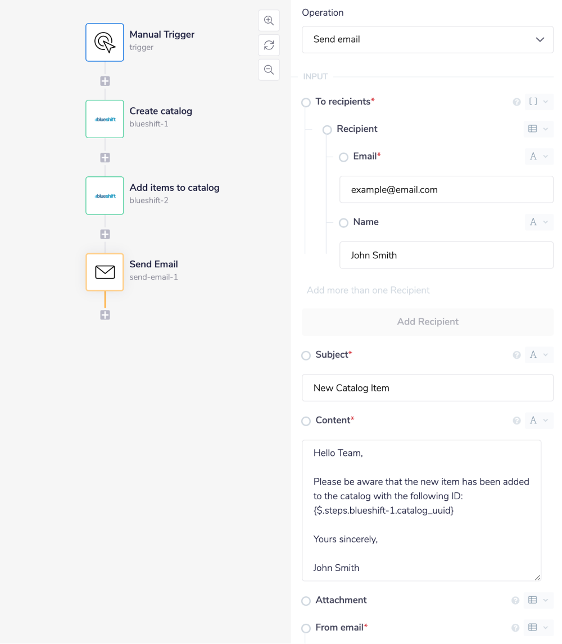Add a step after Send Email node
This screenshot has width=562, height=644.
[x=105, y=315]
